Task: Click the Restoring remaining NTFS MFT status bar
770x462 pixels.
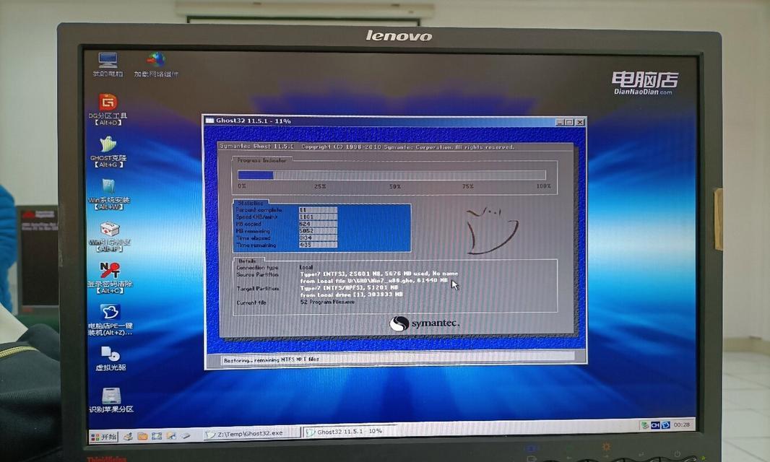Action: [x=398, y=358]
